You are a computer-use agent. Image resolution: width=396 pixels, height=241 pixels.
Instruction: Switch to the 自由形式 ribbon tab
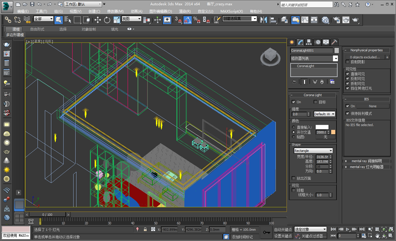click(37, 29)
